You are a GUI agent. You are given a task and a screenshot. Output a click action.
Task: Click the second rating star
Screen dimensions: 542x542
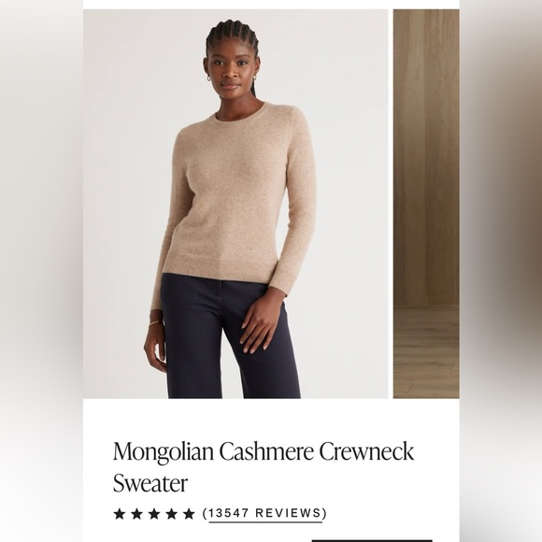[x=136, y=514]
